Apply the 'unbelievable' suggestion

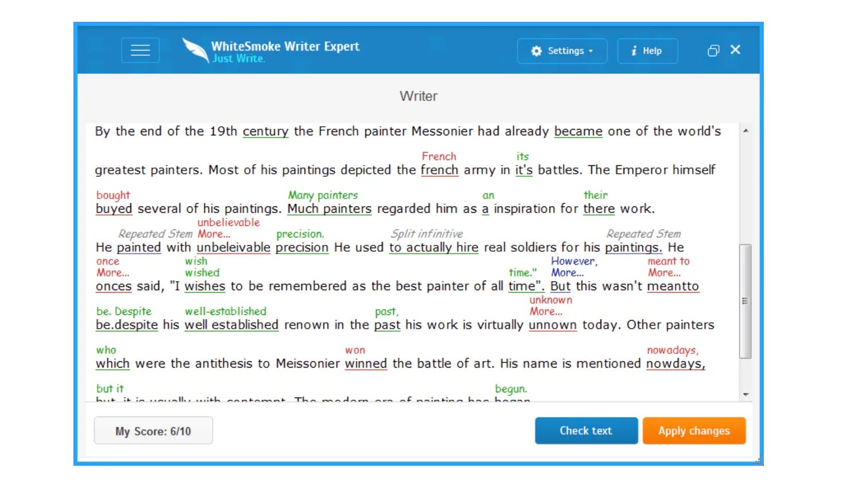pyautogui.click(x=228, y=223)
